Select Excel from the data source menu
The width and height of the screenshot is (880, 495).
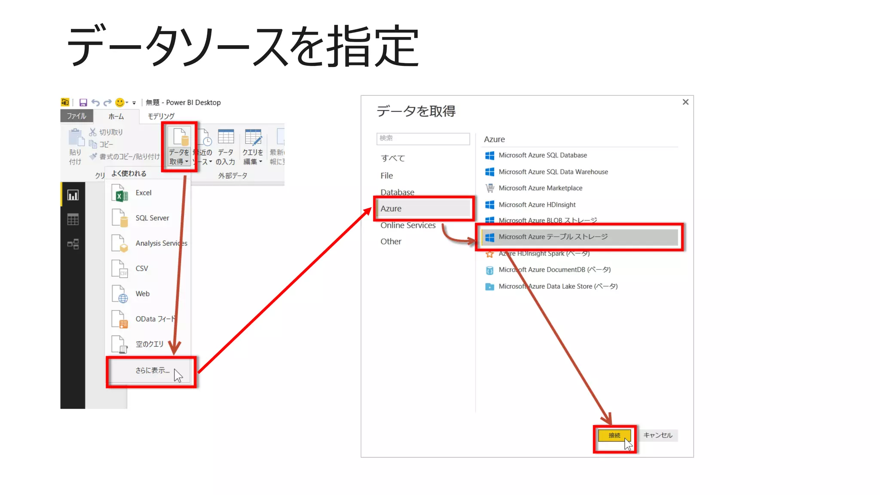[148, 193]
